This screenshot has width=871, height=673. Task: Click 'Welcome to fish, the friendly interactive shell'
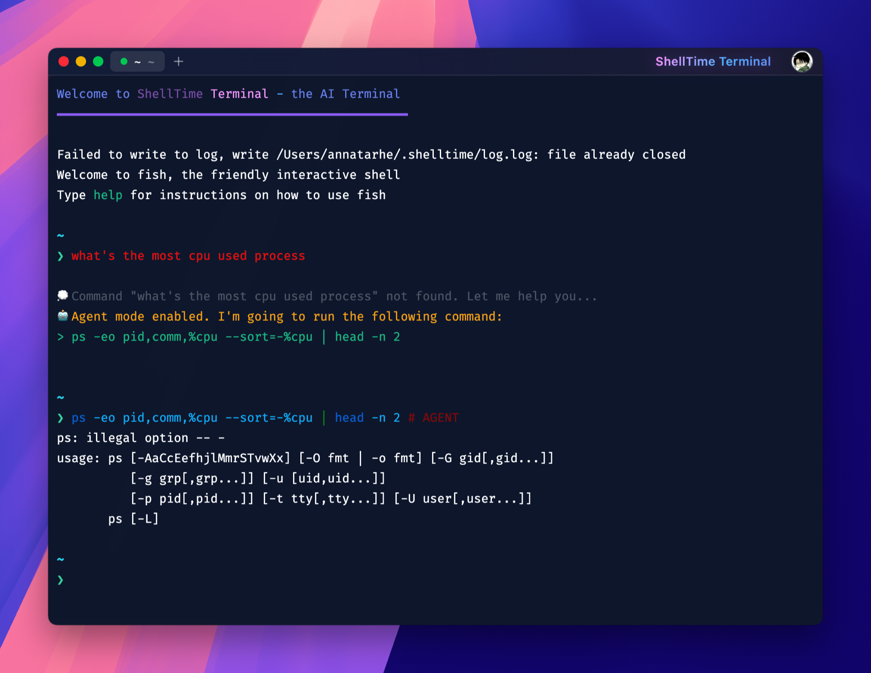[228, 175]
